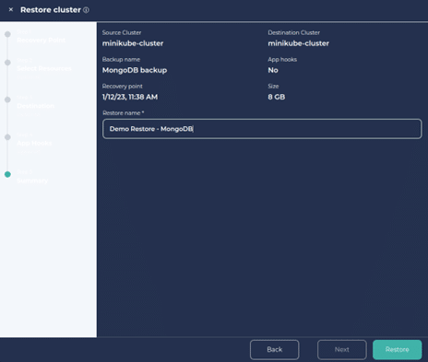This screenshot has height=362, width=428.
Task: Click the App Hooks step circle marker
Action: [x=7, y=137]
